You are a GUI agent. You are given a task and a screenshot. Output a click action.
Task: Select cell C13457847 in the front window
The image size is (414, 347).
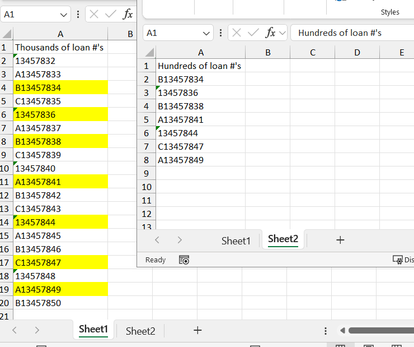pos(201,146)
